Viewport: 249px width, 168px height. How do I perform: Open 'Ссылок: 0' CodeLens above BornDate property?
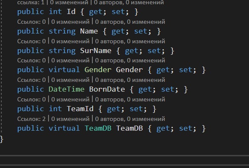31,80
